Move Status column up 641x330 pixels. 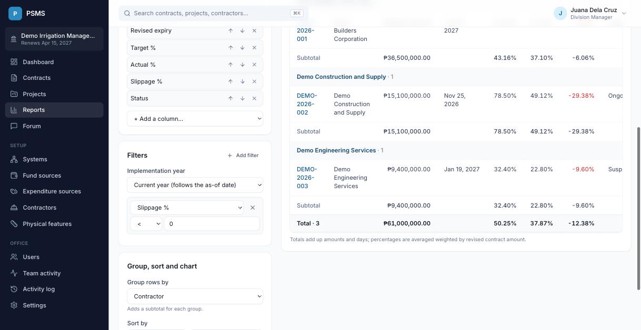(231, 98)
